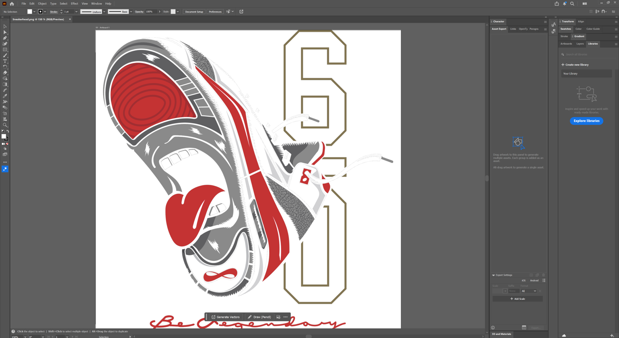619x338 pixels.
Task: Select the Eyedropper tool
Action: click(5, 96)
